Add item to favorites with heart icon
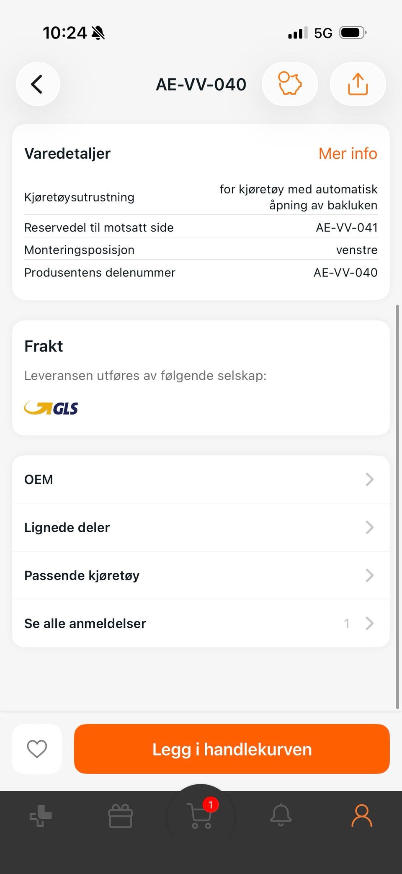This screenshot has width=402, height=874. click(37, 749)
